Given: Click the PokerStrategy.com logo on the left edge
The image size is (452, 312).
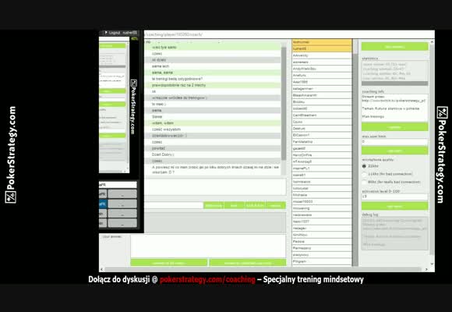Looking at the screenshot, I should (x=11, y=154).
